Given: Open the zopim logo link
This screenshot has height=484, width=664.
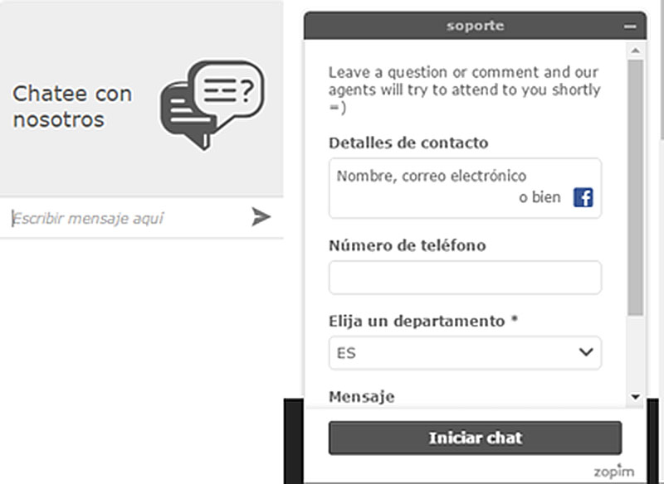Looking at the screenshot, I should pos(614,471).
